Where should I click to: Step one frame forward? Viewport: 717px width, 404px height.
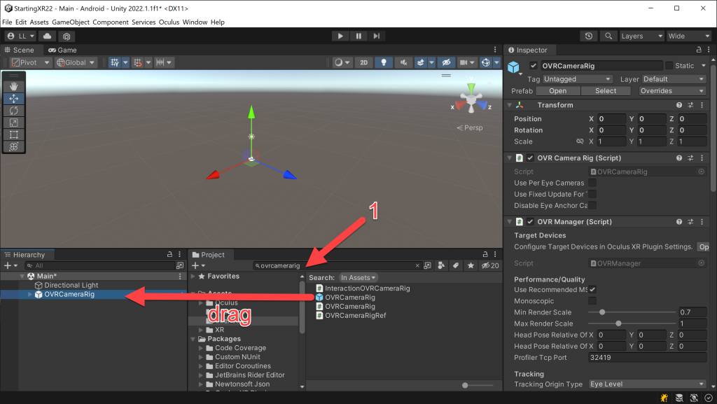tap(376, 36)
